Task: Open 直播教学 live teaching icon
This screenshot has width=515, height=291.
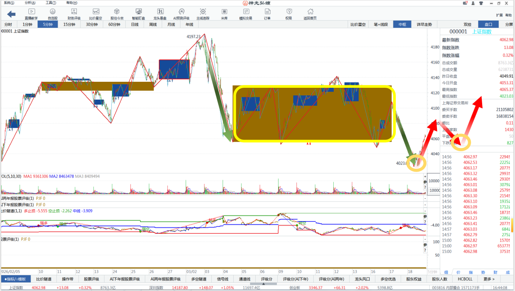Action: [31, 14]
